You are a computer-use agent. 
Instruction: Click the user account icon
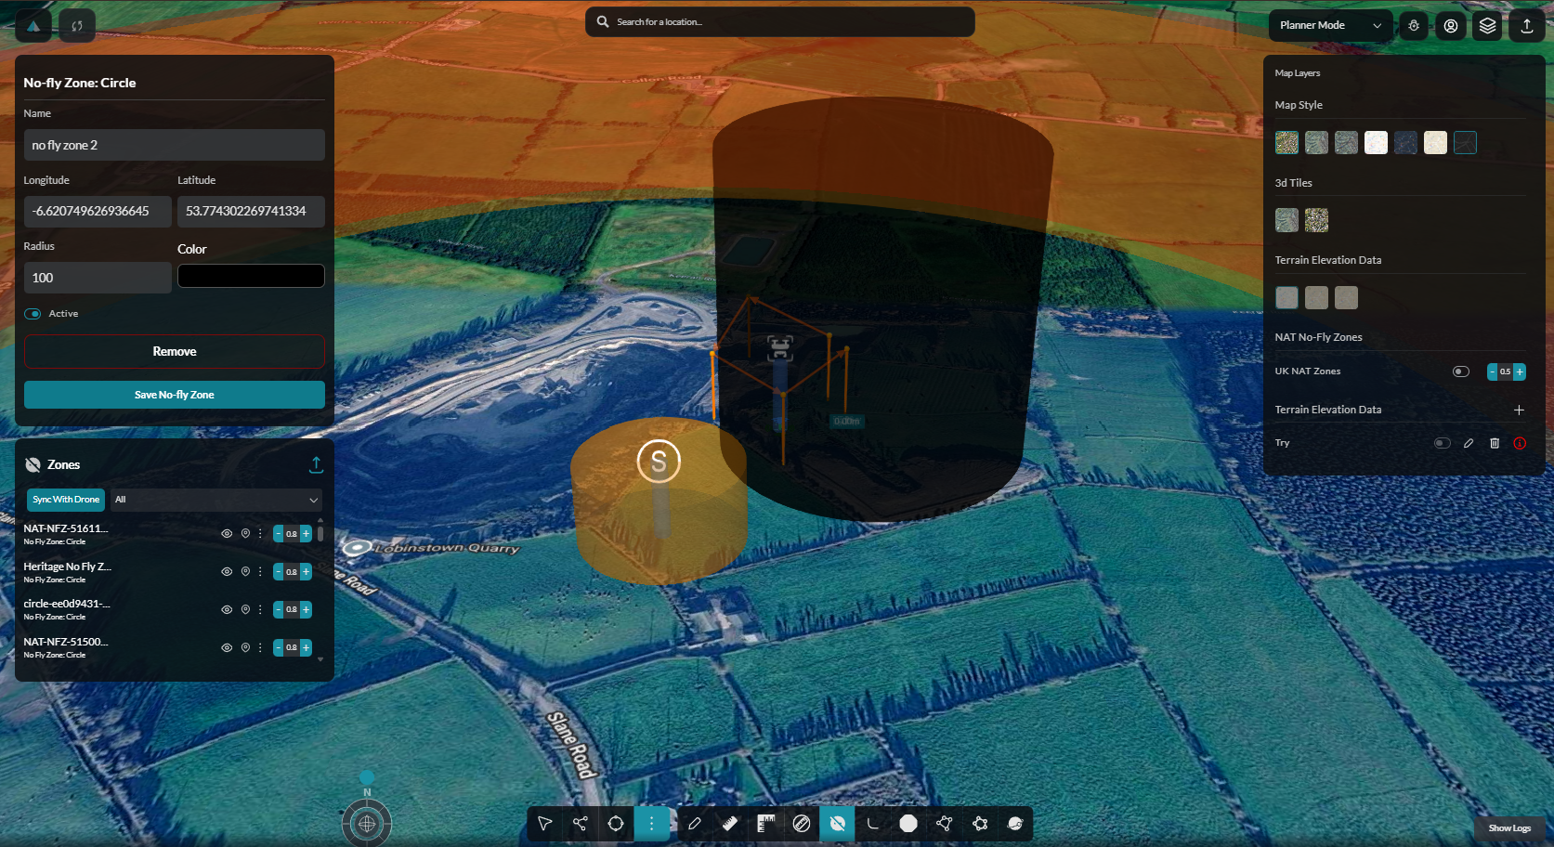coord(1451,26)
